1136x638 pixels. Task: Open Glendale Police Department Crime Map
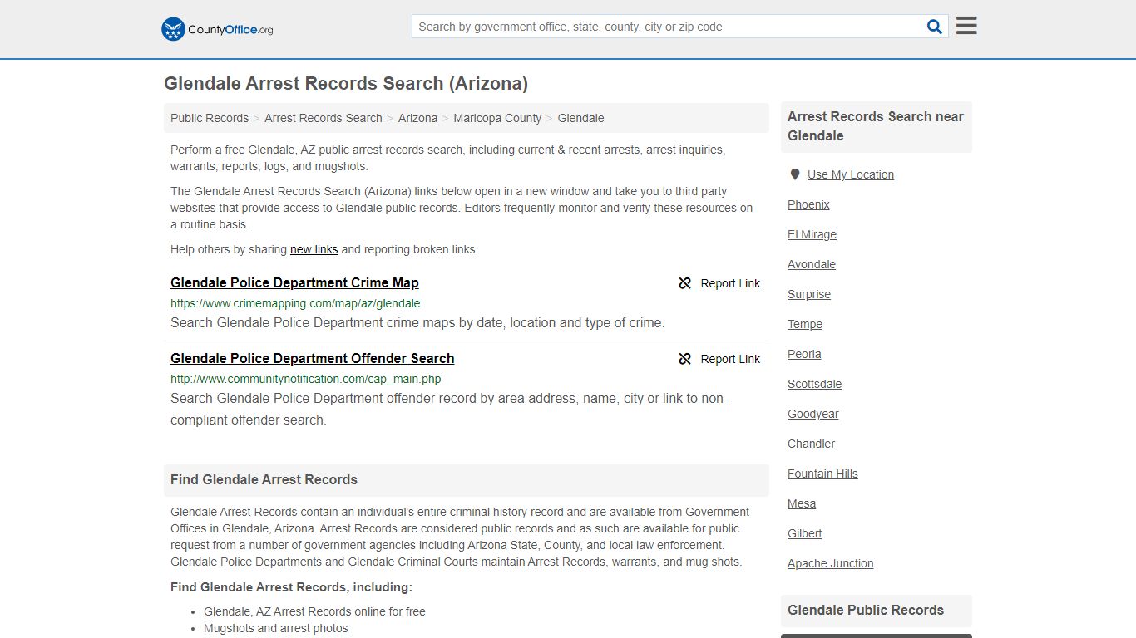tap(294, 282)
